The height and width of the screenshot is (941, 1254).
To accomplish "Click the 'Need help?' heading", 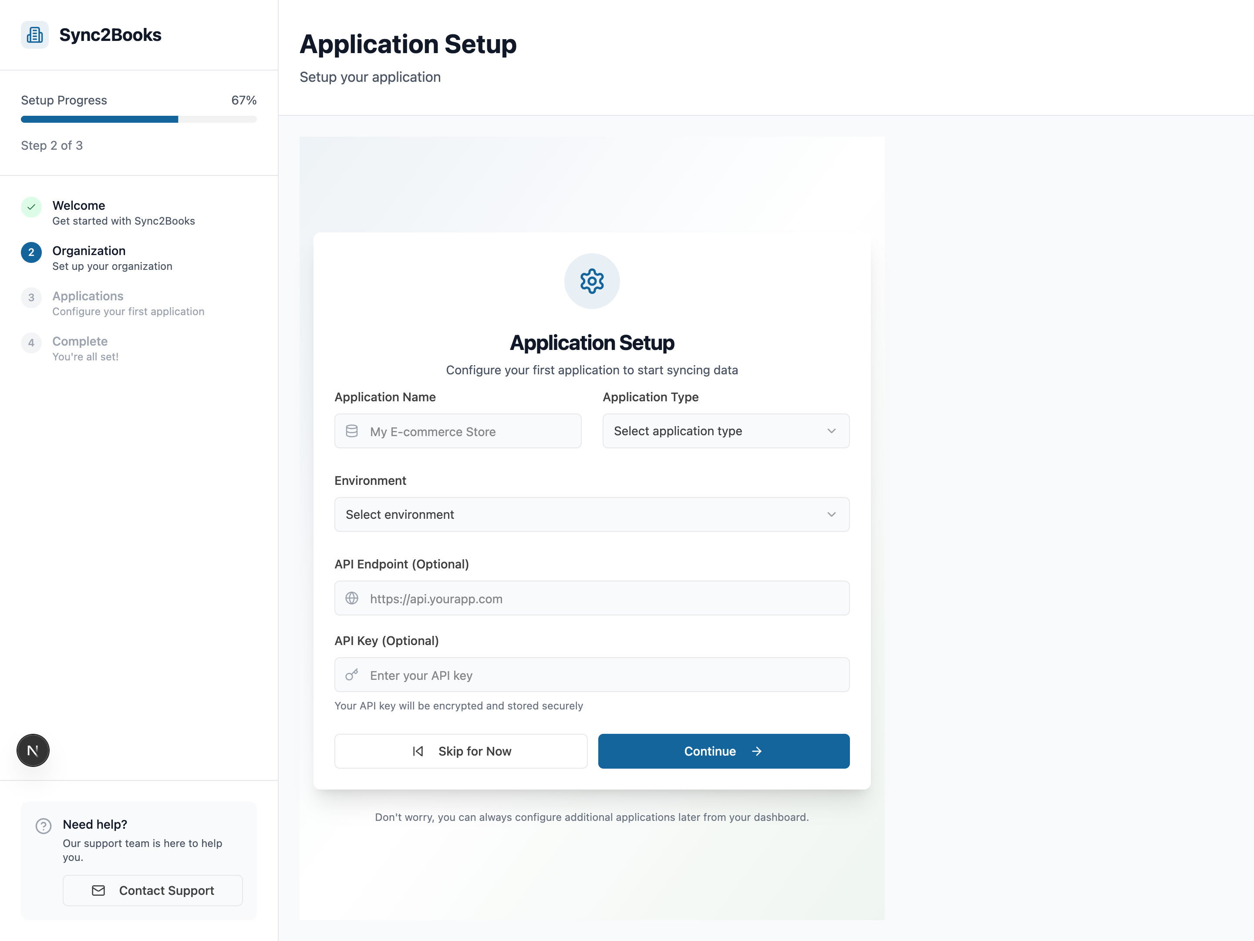I will [94, 824].
